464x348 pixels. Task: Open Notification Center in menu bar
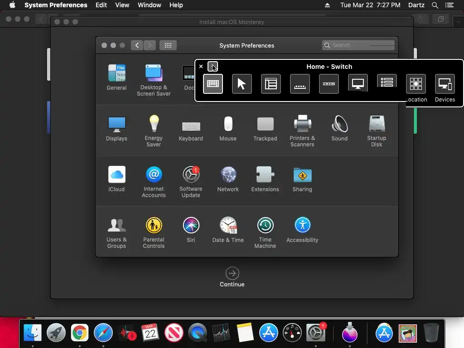coord(449,5)
